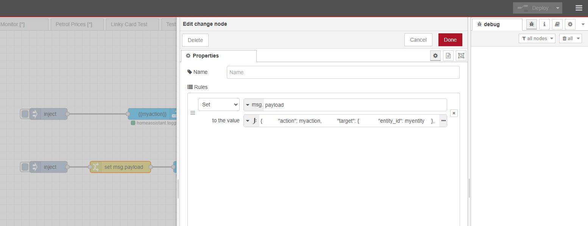Open the Deploy options dropdown arrow
Viewport: 588px width, 226px height.
tap(557, 8)
